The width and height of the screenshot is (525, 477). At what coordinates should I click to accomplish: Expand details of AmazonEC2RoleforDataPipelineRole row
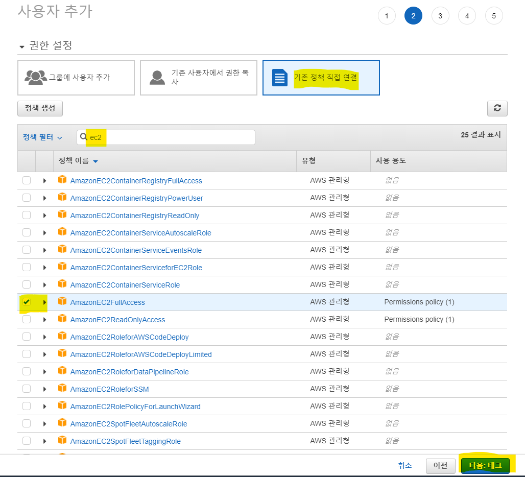tap(44, 372)
